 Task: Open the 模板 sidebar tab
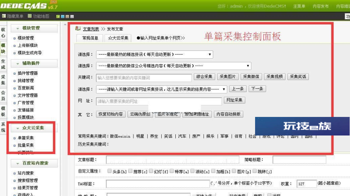(x=3, y=111)
